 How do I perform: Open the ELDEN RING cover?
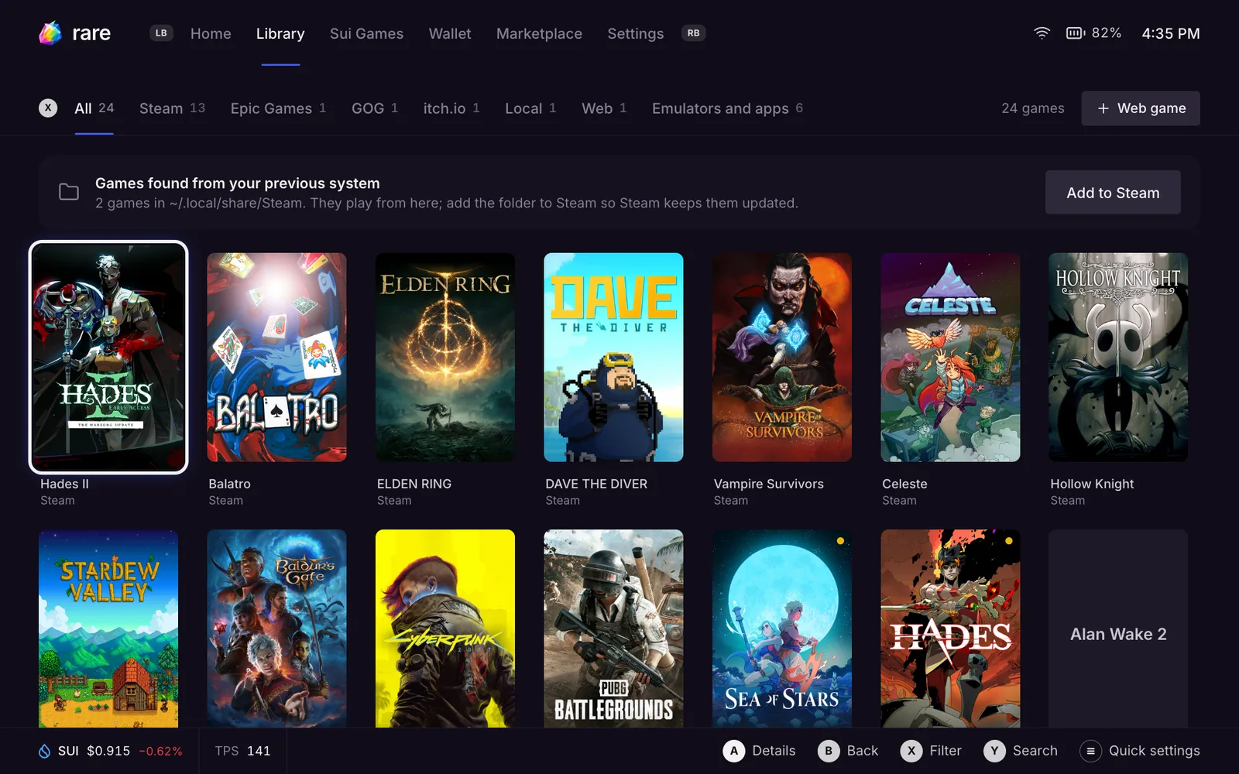click(x=445, y=357)
